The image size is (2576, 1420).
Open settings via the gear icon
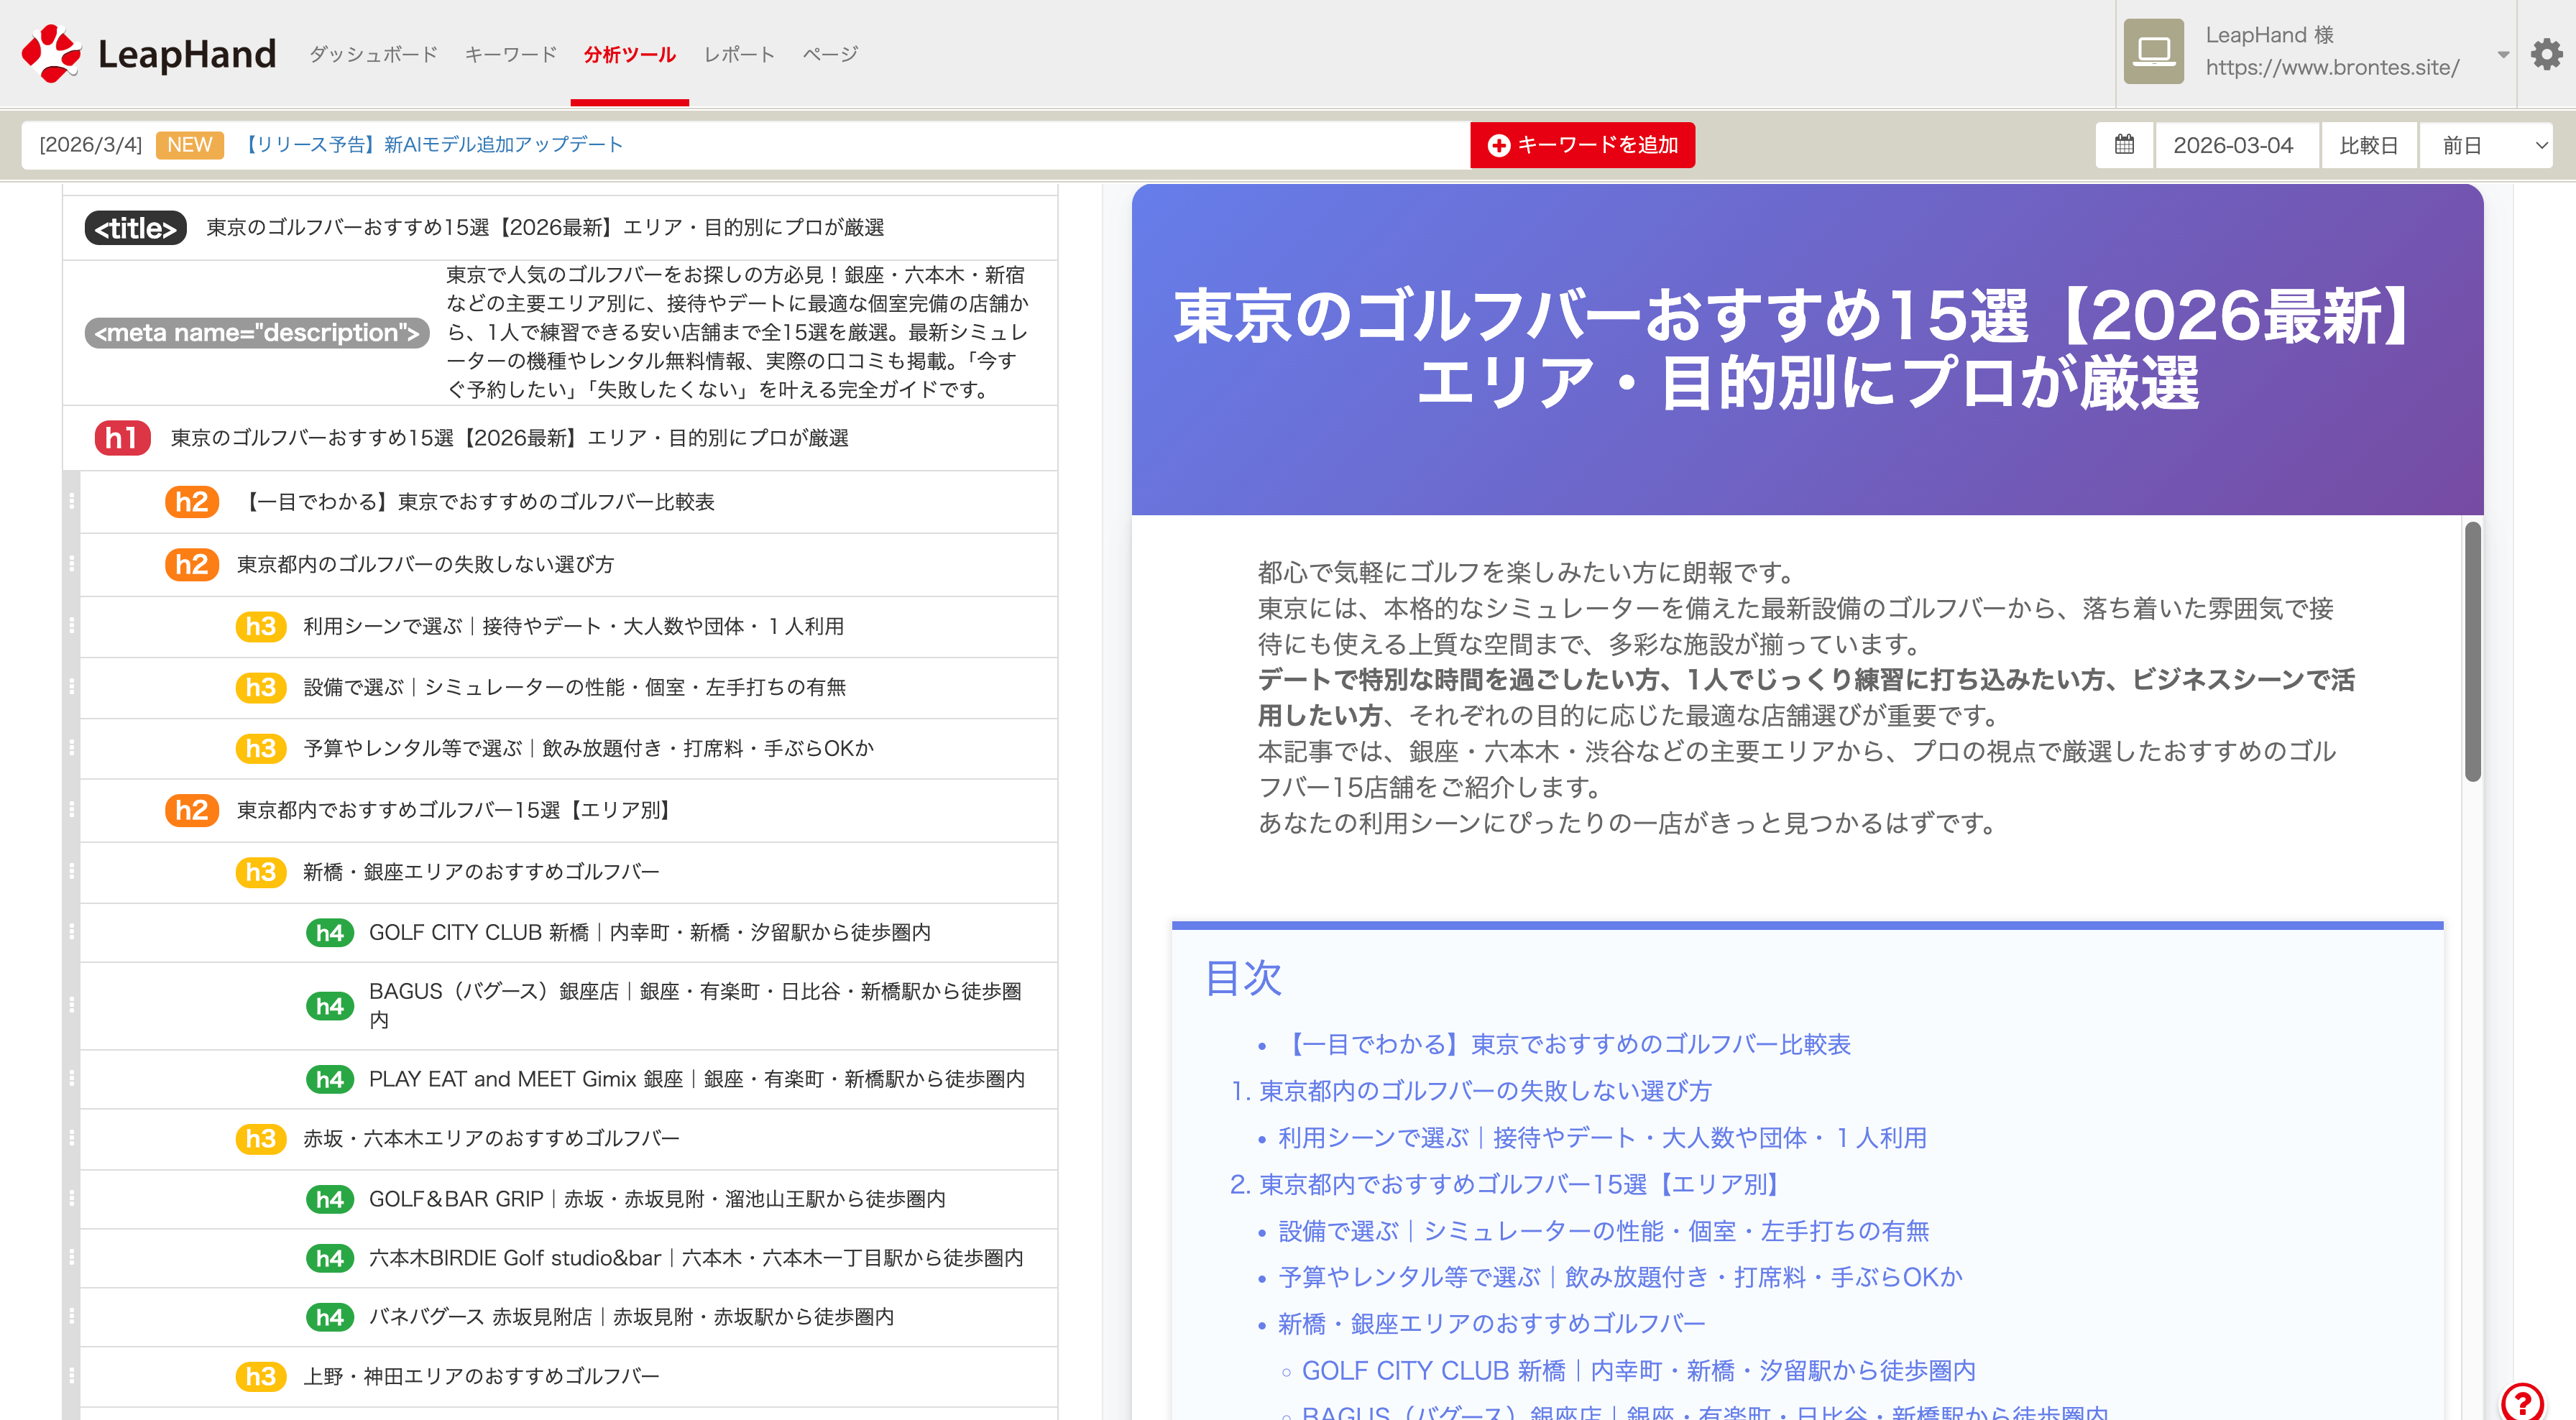pyautogui.click(x=2546, y=54)
